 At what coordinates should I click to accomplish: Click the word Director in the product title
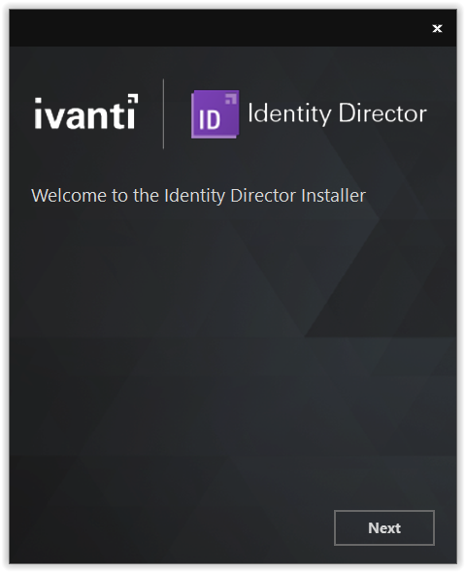tap(382, 112)
